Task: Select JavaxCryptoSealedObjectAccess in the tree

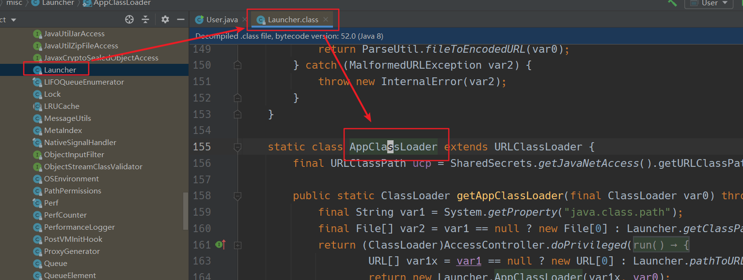Action: click(x=101, y=58)
